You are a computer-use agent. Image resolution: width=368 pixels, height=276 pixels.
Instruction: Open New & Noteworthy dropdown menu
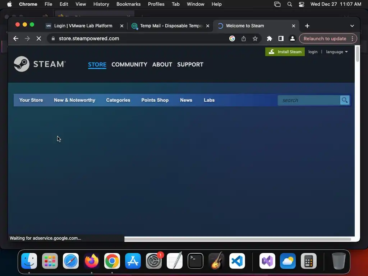(x=74, y=100)
